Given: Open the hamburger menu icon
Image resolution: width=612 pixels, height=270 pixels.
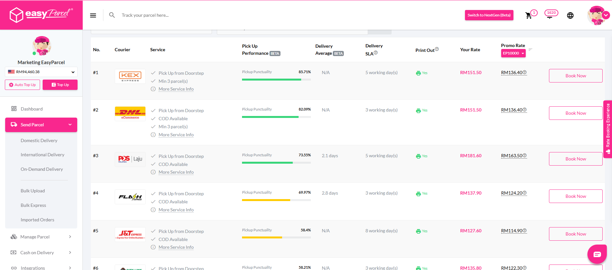Looking at the screenshot, I should (x=93, y=15).
